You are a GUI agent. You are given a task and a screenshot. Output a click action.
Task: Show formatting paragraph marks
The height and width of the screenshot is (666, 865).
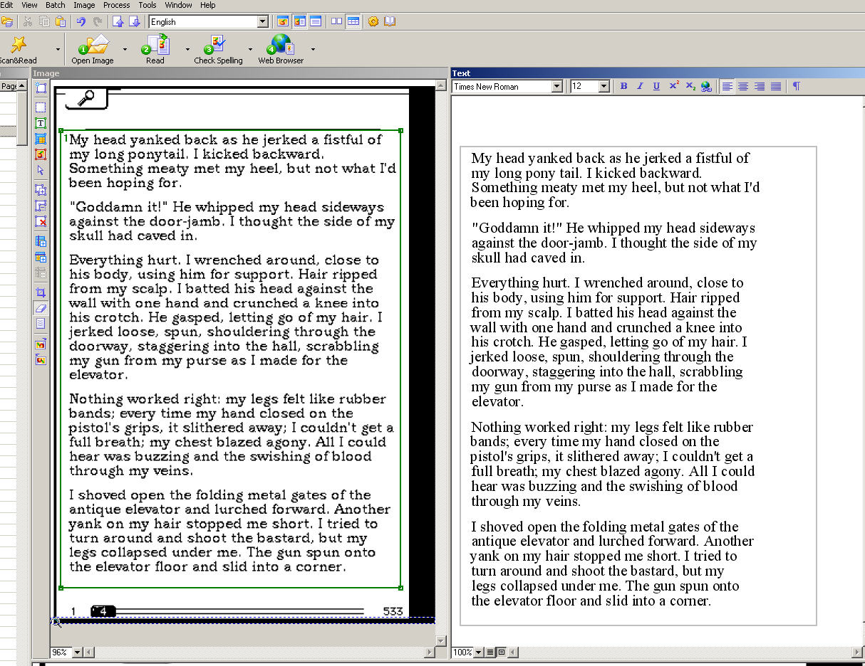point(796,86)
